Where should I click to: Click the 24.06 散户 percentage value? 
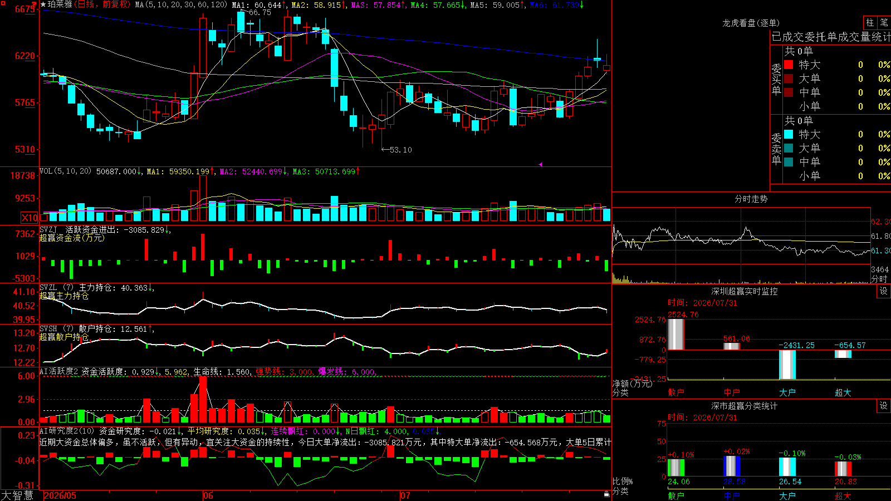click(x=679, y=482)
